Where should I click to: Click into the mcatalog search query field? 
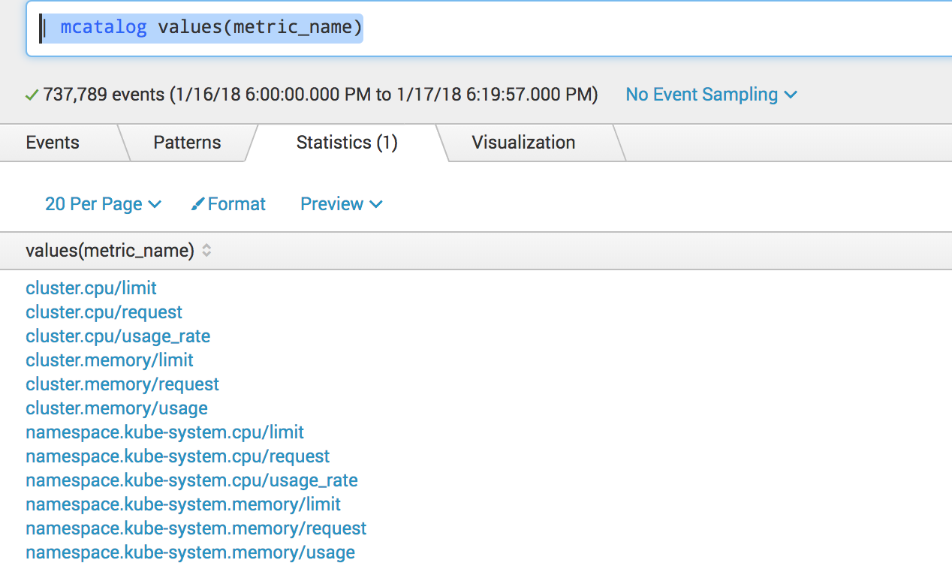(489, 29)
